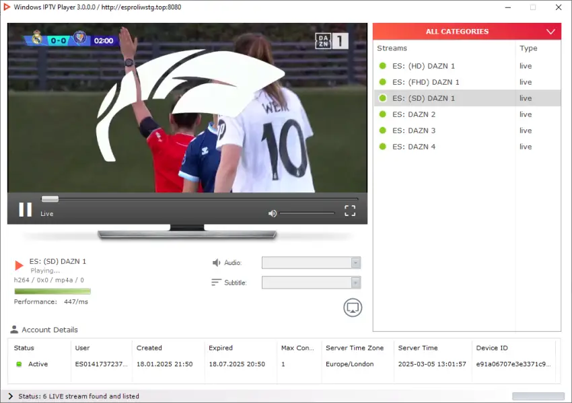Click the video seek bar handle
572x403 pixels.
click(50, 198)
